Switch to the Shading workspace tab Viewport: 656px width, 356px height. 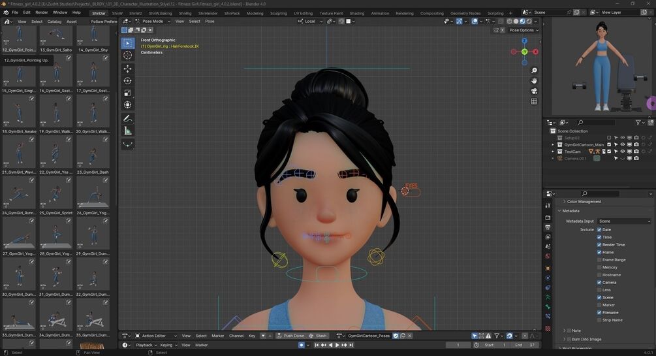point(357,14)
